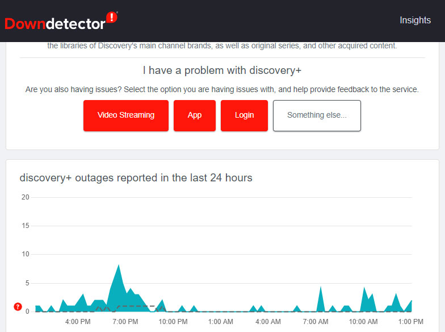The image size is (445, 332).
Task: Click the 'I have a problem with discovery+' heading
Action: click(x=222, y=70)
